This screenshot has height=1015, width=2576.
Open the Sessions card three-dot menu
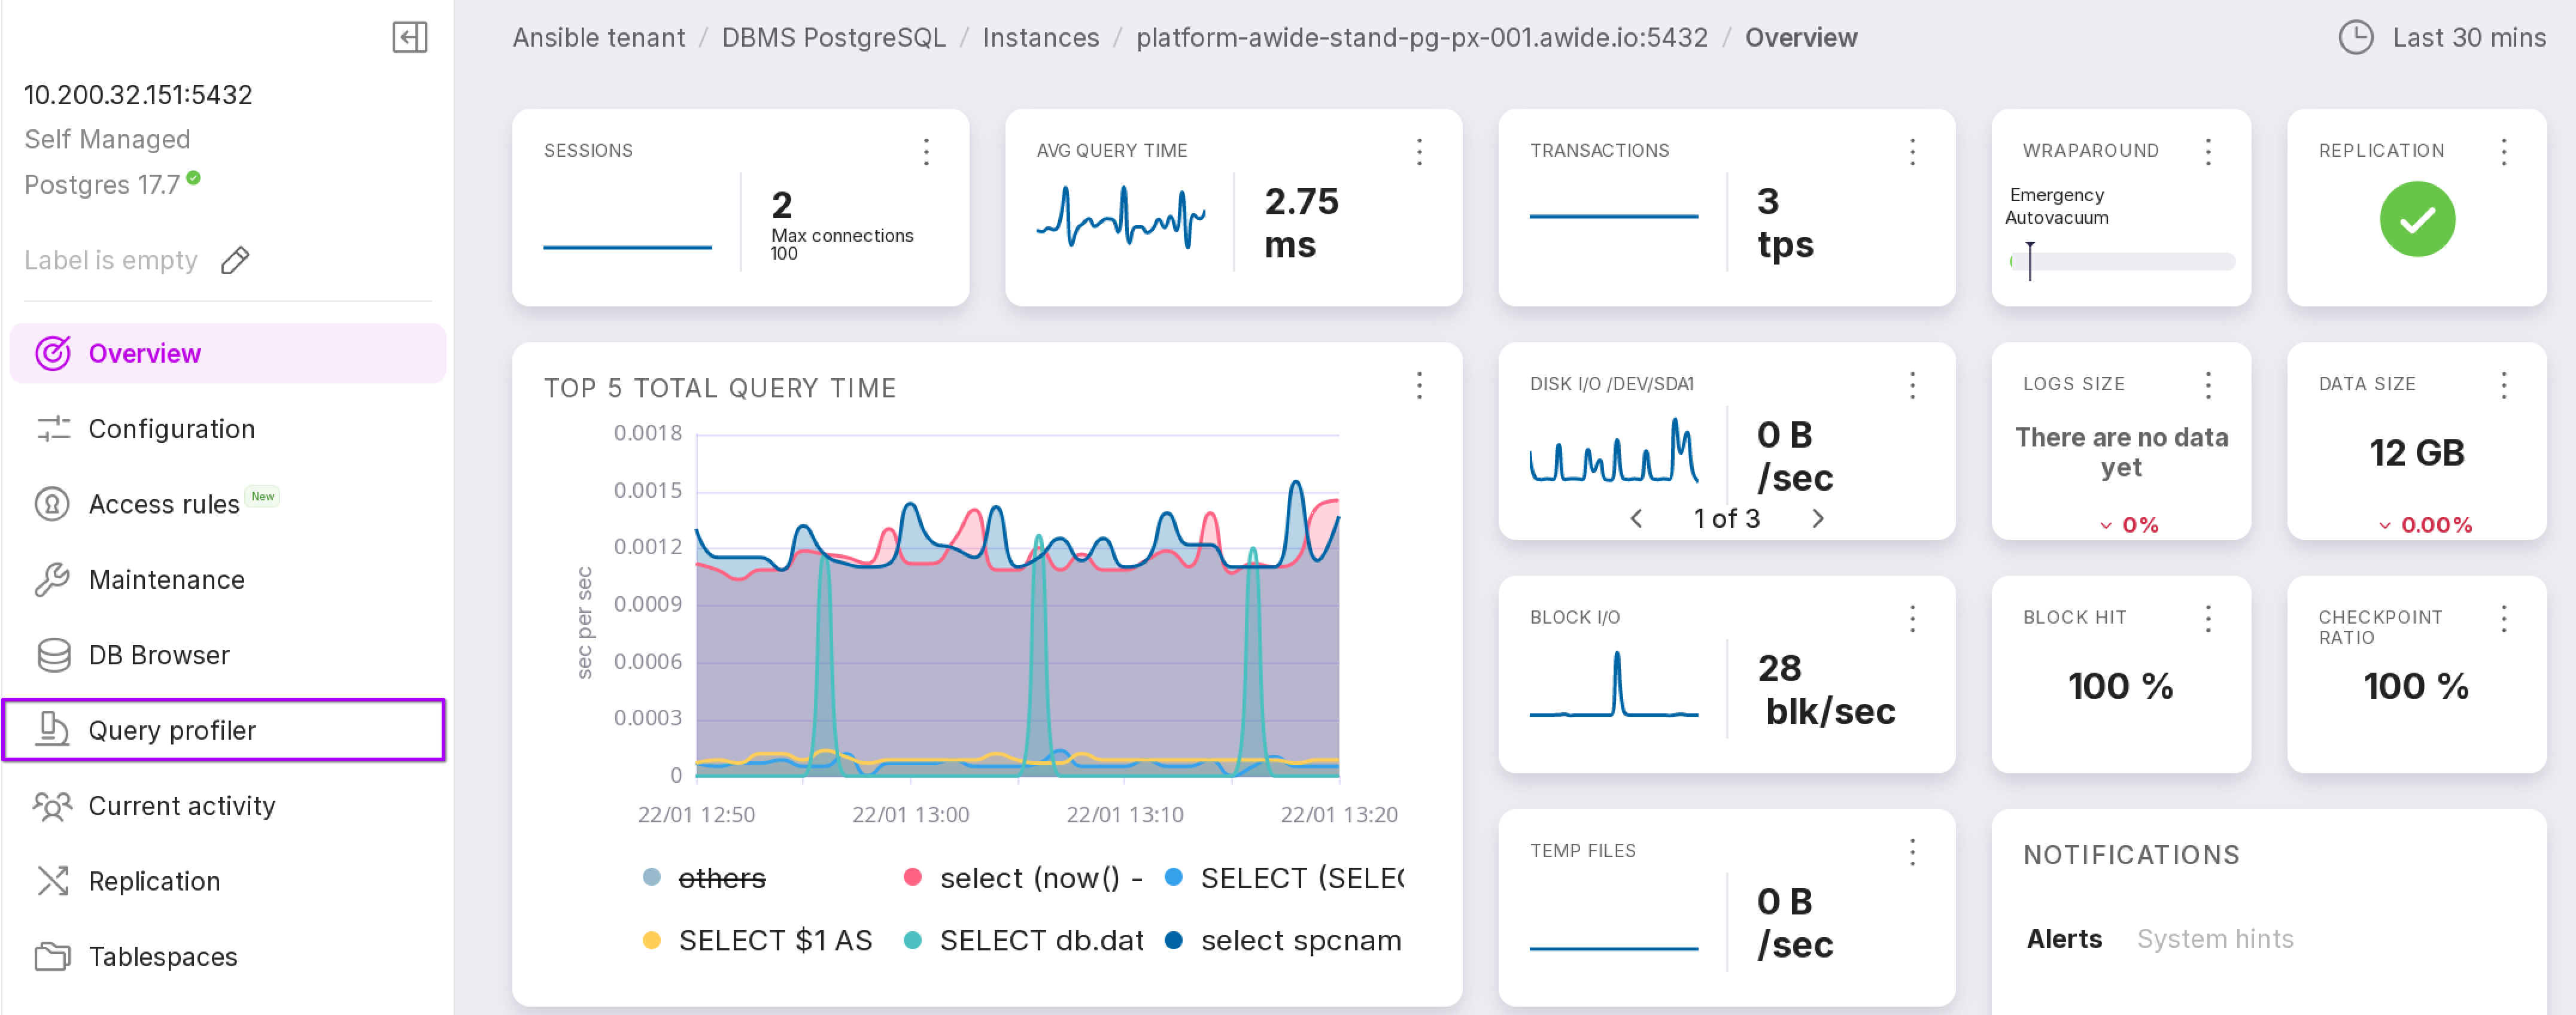926,151
